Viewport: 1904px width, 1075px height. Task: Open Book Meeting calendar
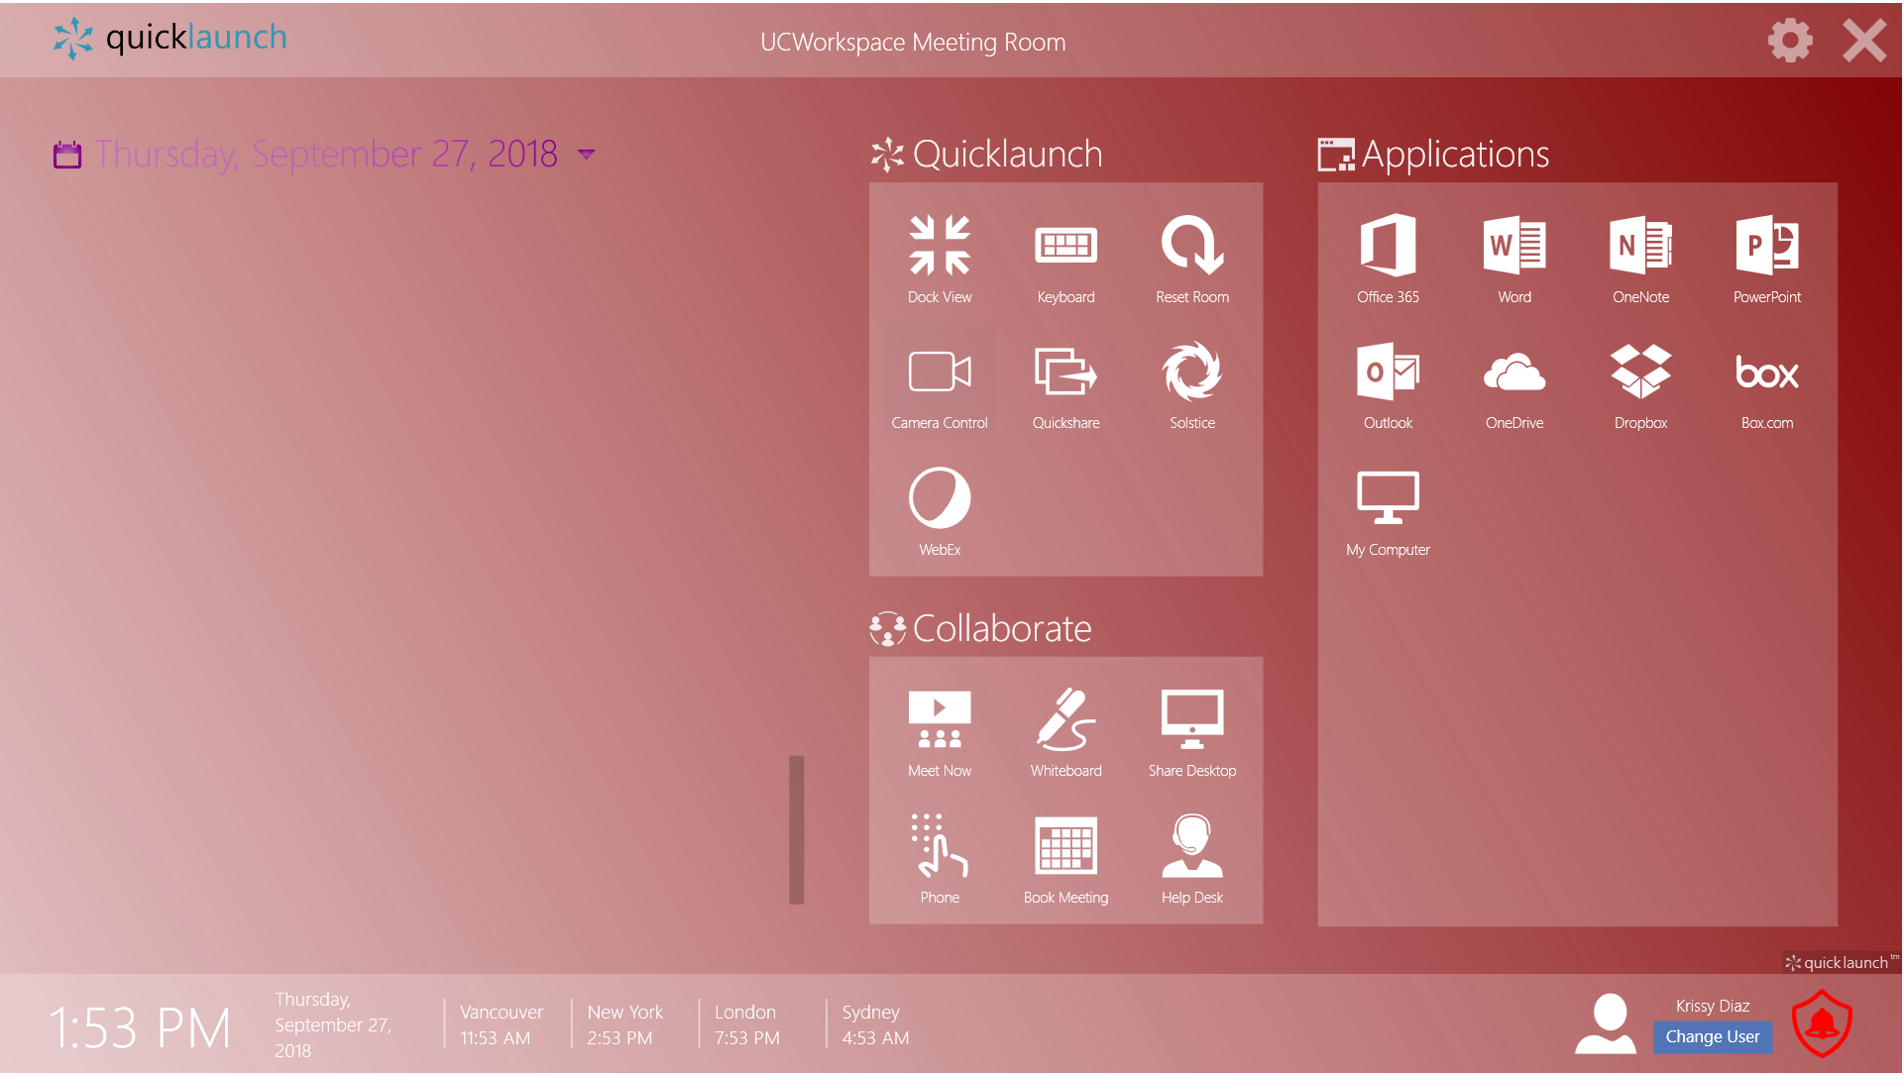click(1065, 858)
